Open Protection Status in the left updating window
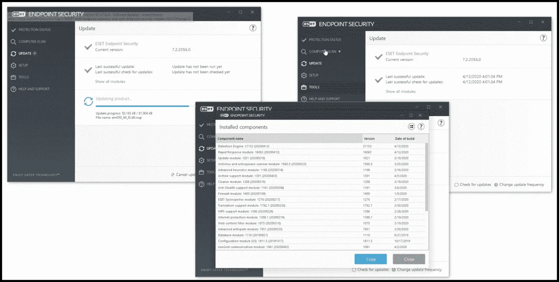Viewport: 559px width, 282px height. (34, 30)
